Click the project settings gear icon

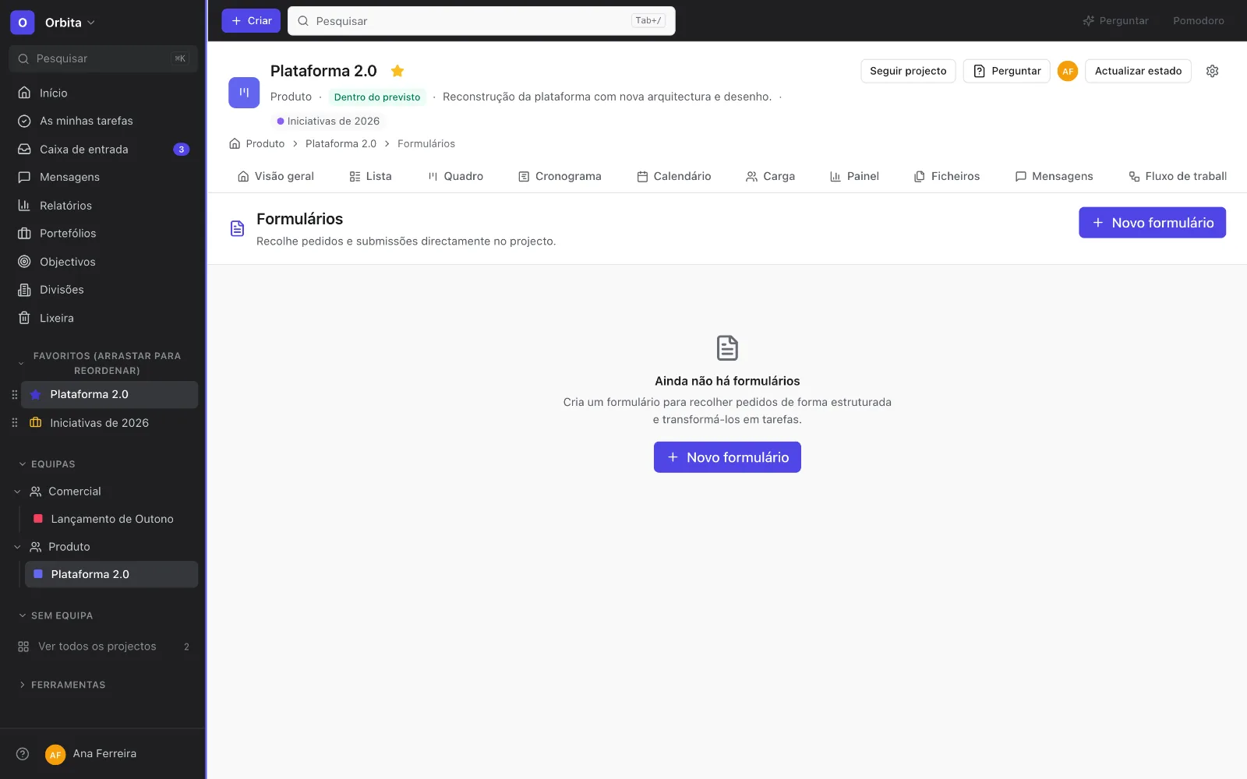[1212, 71]
